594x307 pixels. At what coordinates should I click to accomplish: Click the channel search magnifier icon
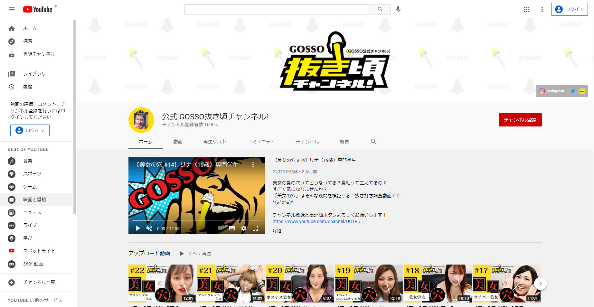373,141
